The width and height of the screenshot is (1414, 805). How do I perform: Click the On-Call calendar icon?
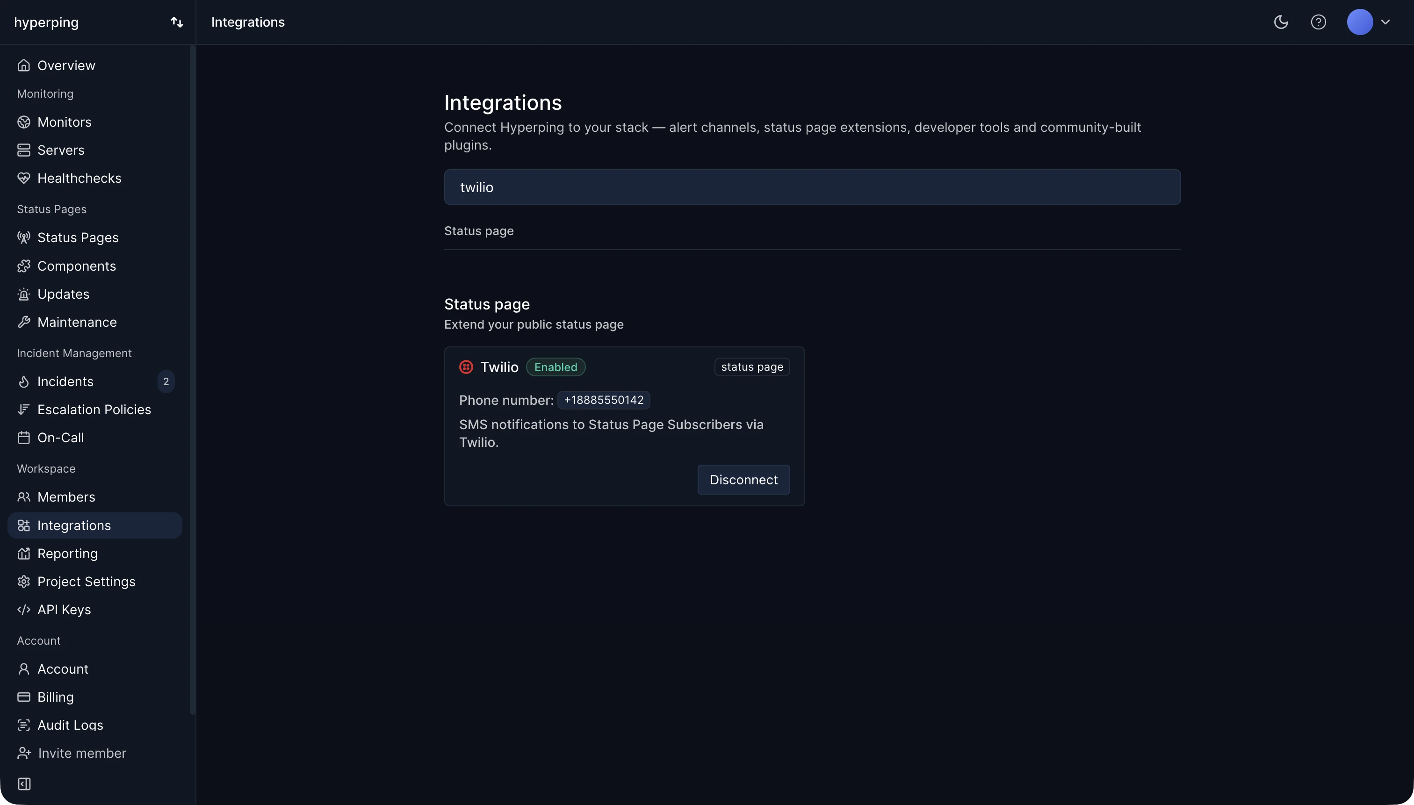23,438
